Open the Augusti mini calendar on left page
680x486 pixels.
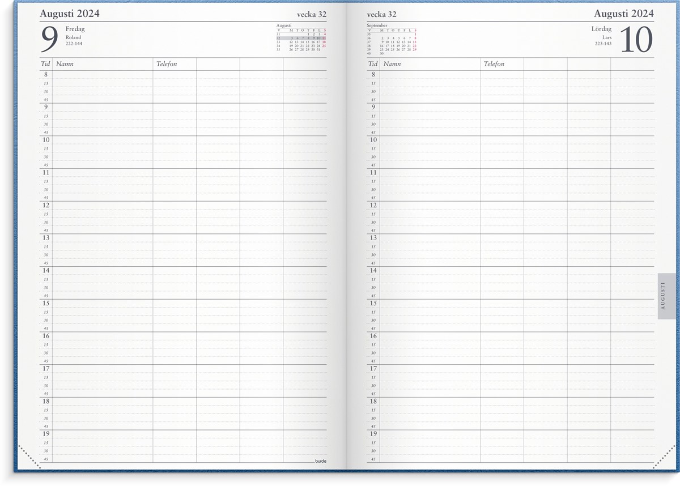coord(301,39)
